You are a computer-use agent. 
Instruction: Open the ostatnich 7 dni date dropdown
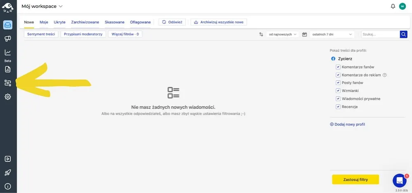(x=332, y=34)
